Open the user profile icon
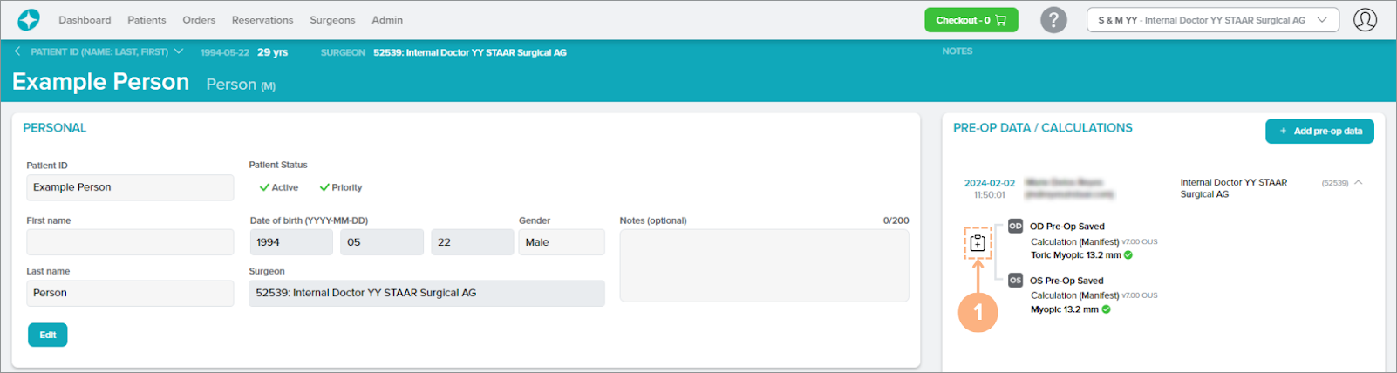1397x373 pixels. (1365, 20)
